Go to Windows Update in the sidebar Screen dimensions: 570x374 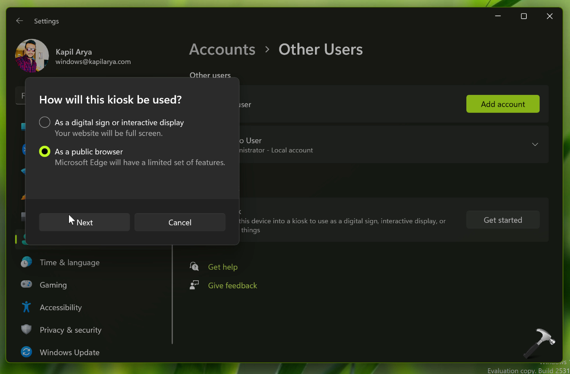click(69, 352)
